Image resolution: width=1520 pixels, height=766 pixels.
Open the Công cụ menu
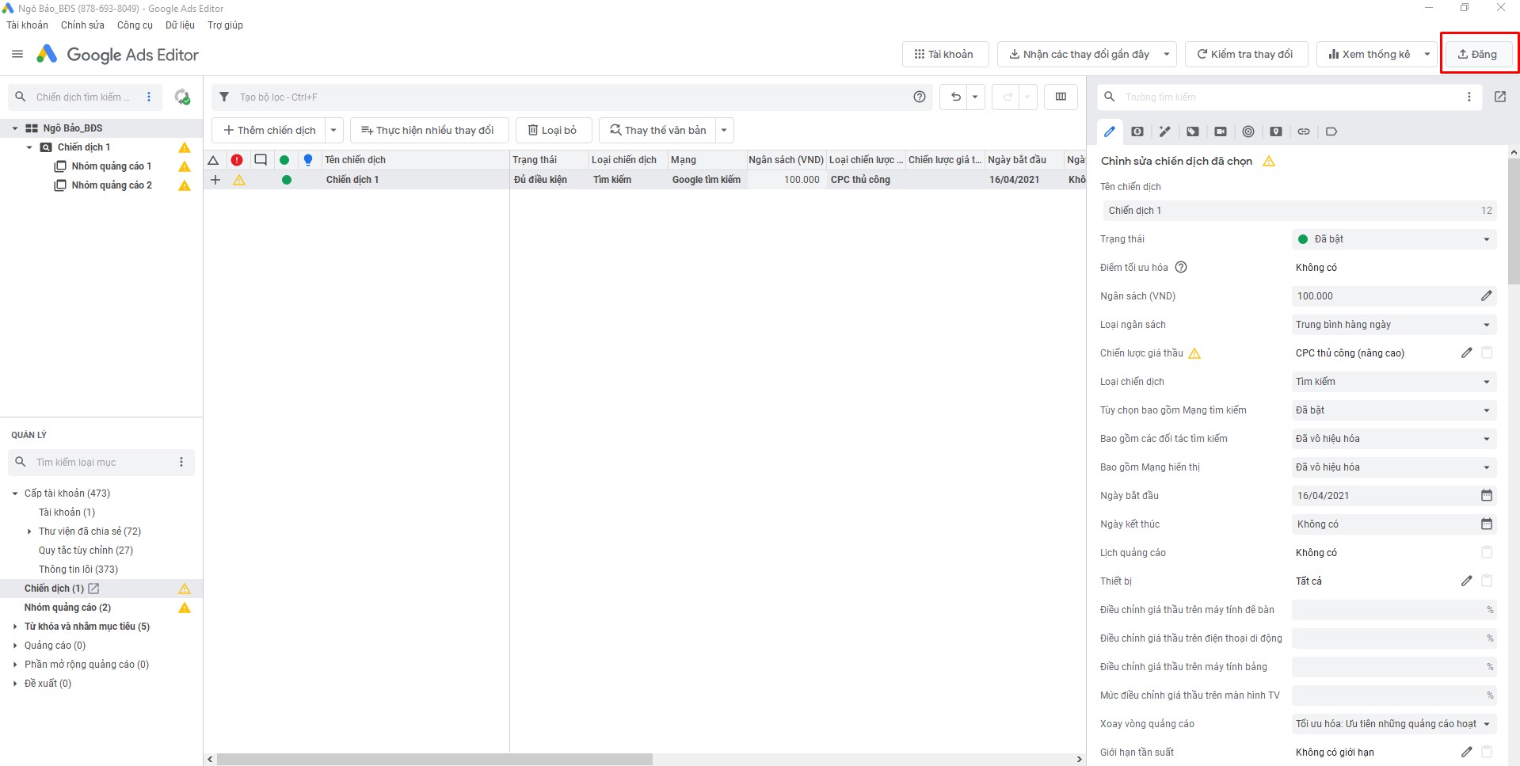click(x=135, y=25)
